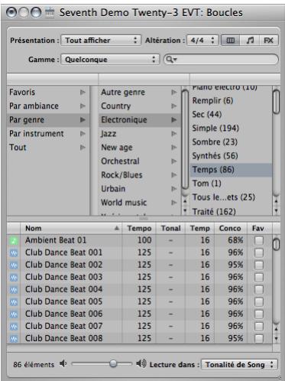The height and width of the screenshot is (381, 285).
Task: Select Temps (86) descriptor
Action: [231, 170]
